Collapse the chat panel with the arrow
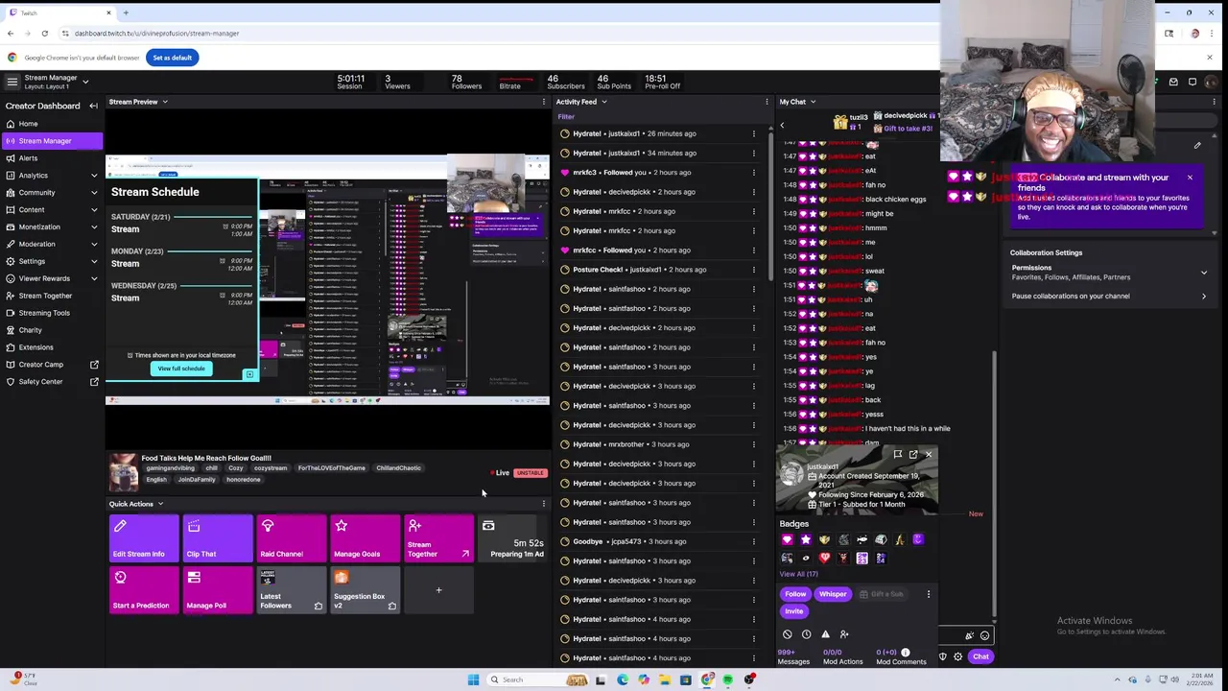Image resolution: width=1228 pixels, height=691 pixels. tap(782, 125)
